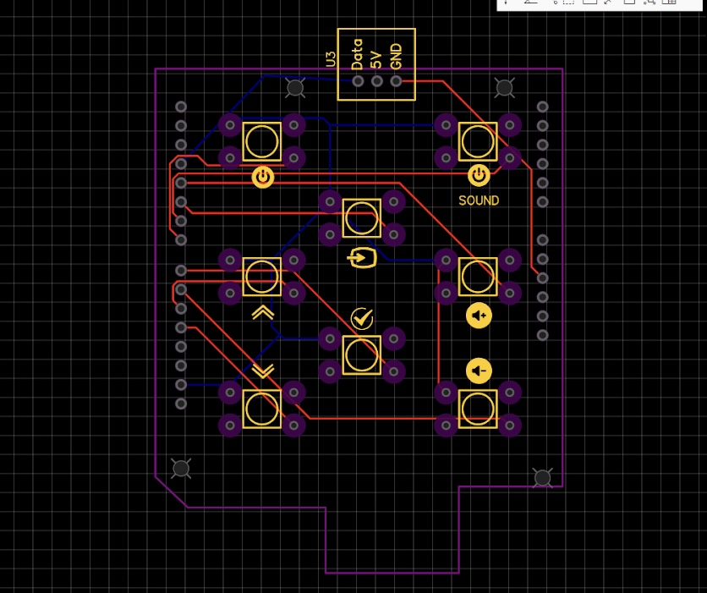Click the input source silkscreen icon
Viewport: 707px width, 593px height.
[362, 258]
